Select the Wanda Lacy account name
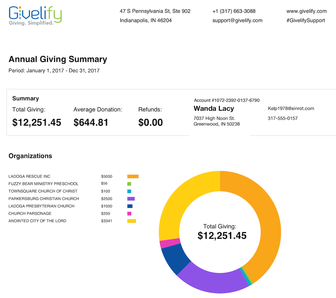Screen dimensions: 336x298 pos(214,109)
